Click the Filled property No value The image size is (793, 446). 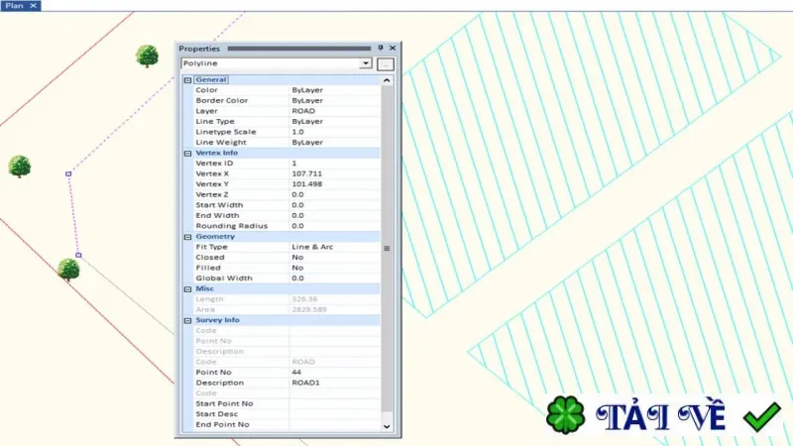click(x=335, y=268)
